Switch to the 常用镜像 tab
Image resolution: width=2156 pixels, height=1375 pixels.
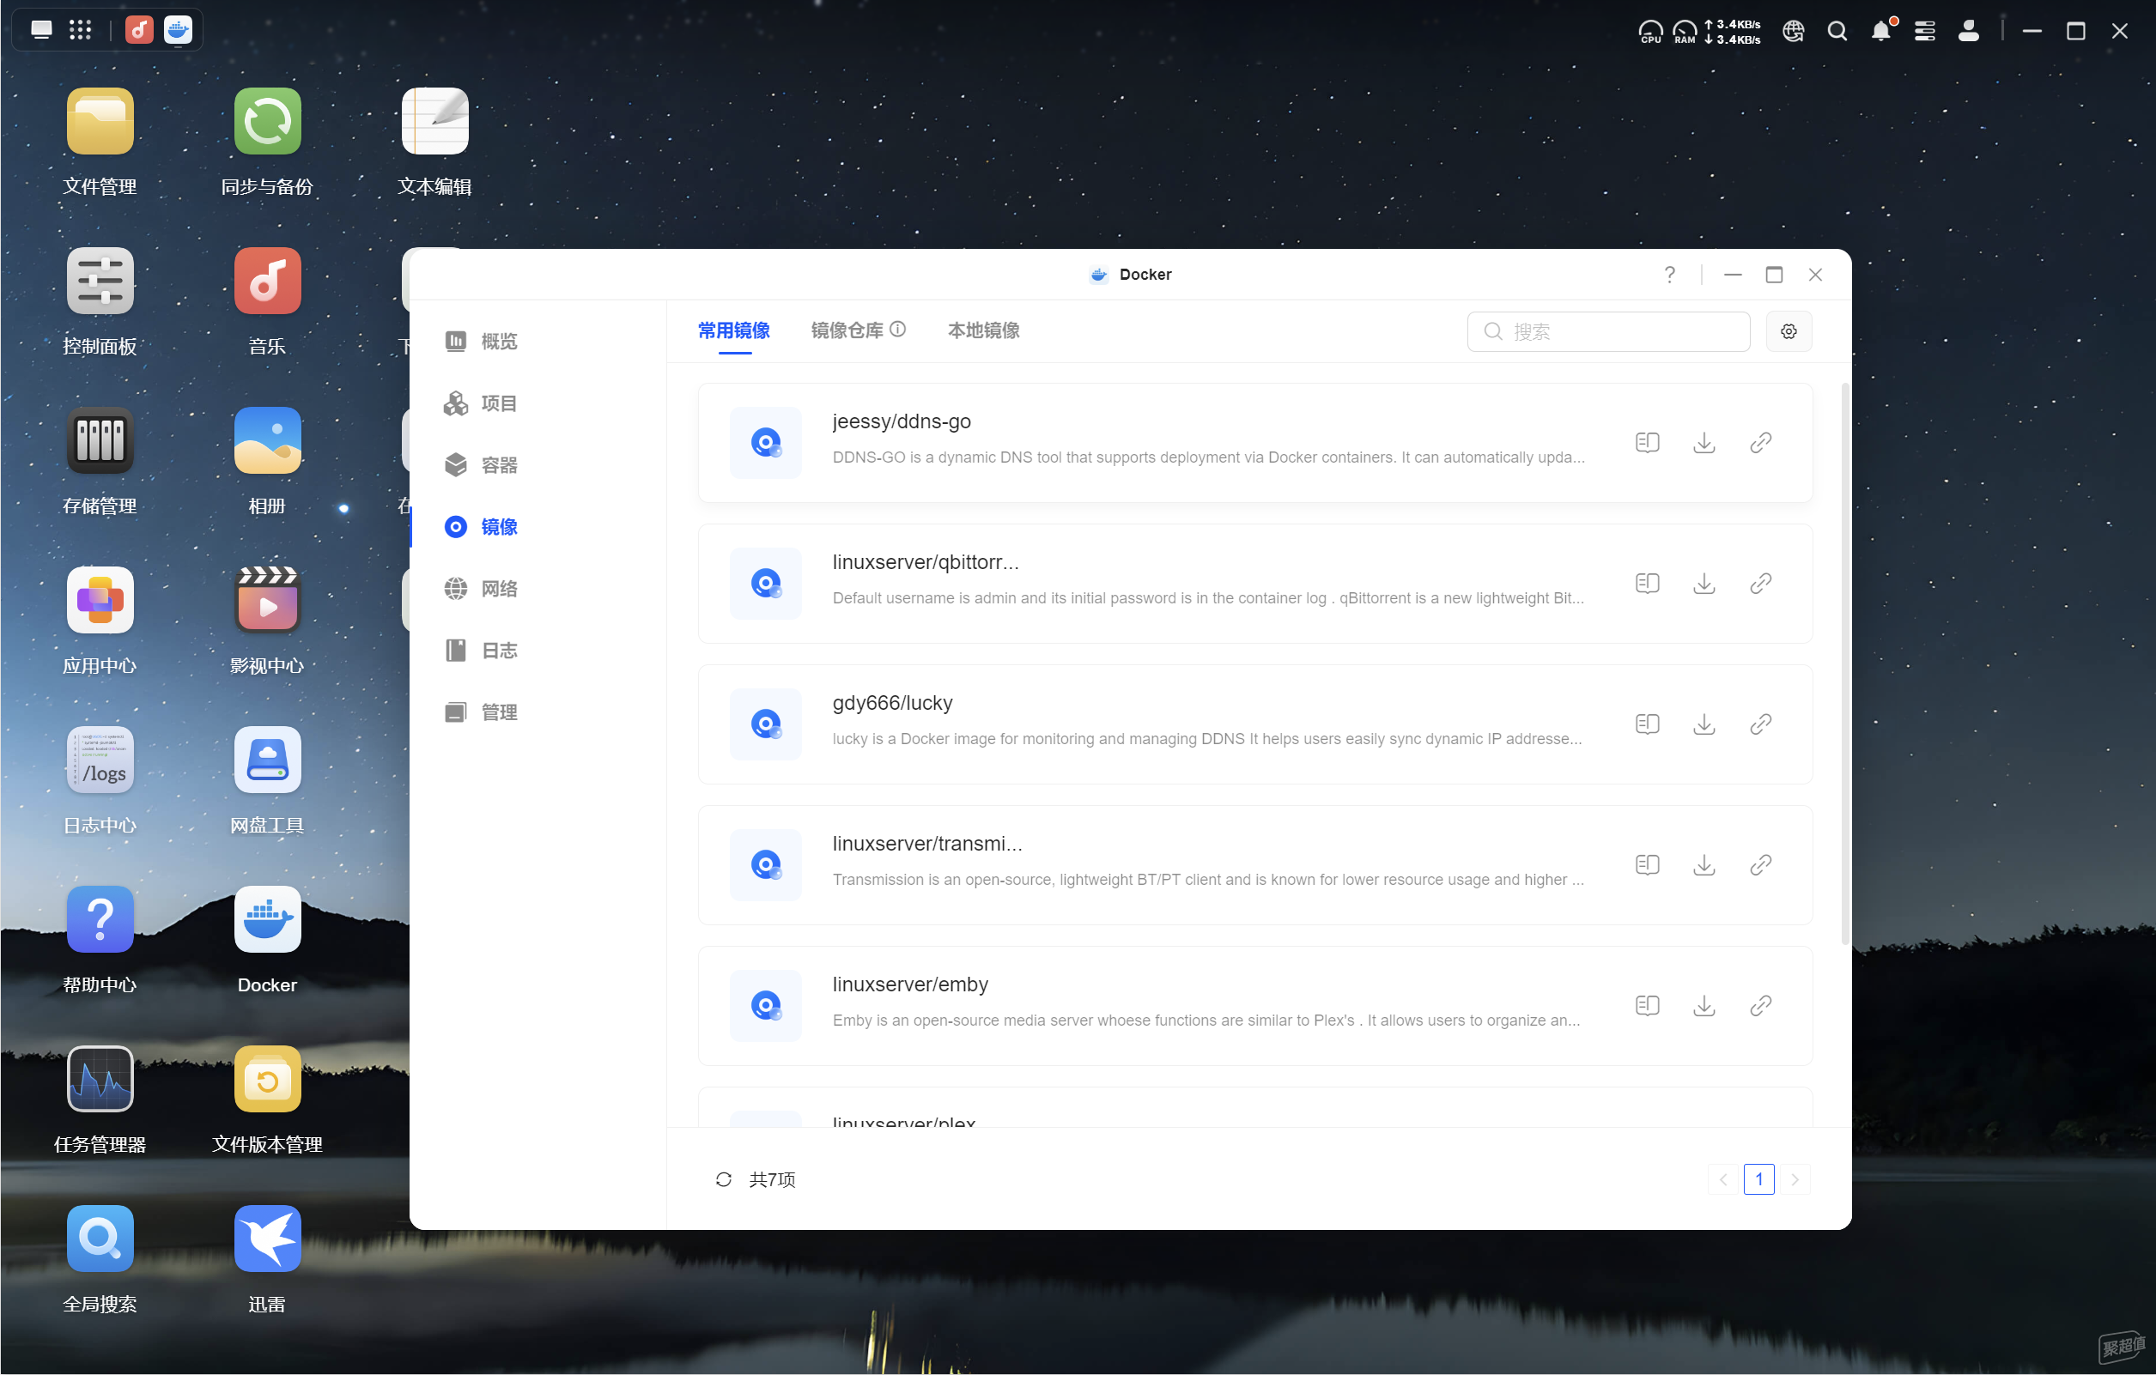pyautogui.click(x=734, y=330)
